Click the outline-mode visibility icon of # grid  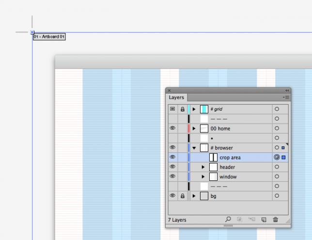(x=172, y=109)
